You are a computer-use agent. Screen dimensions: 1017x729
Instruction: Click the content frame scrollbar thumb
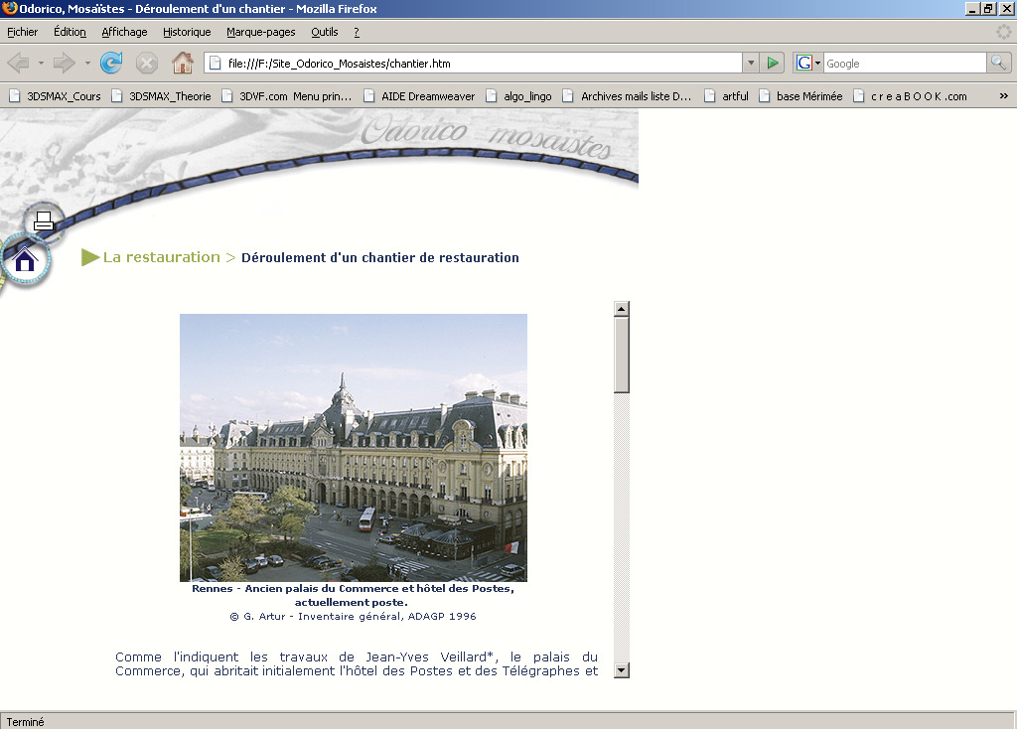[622, 355]
